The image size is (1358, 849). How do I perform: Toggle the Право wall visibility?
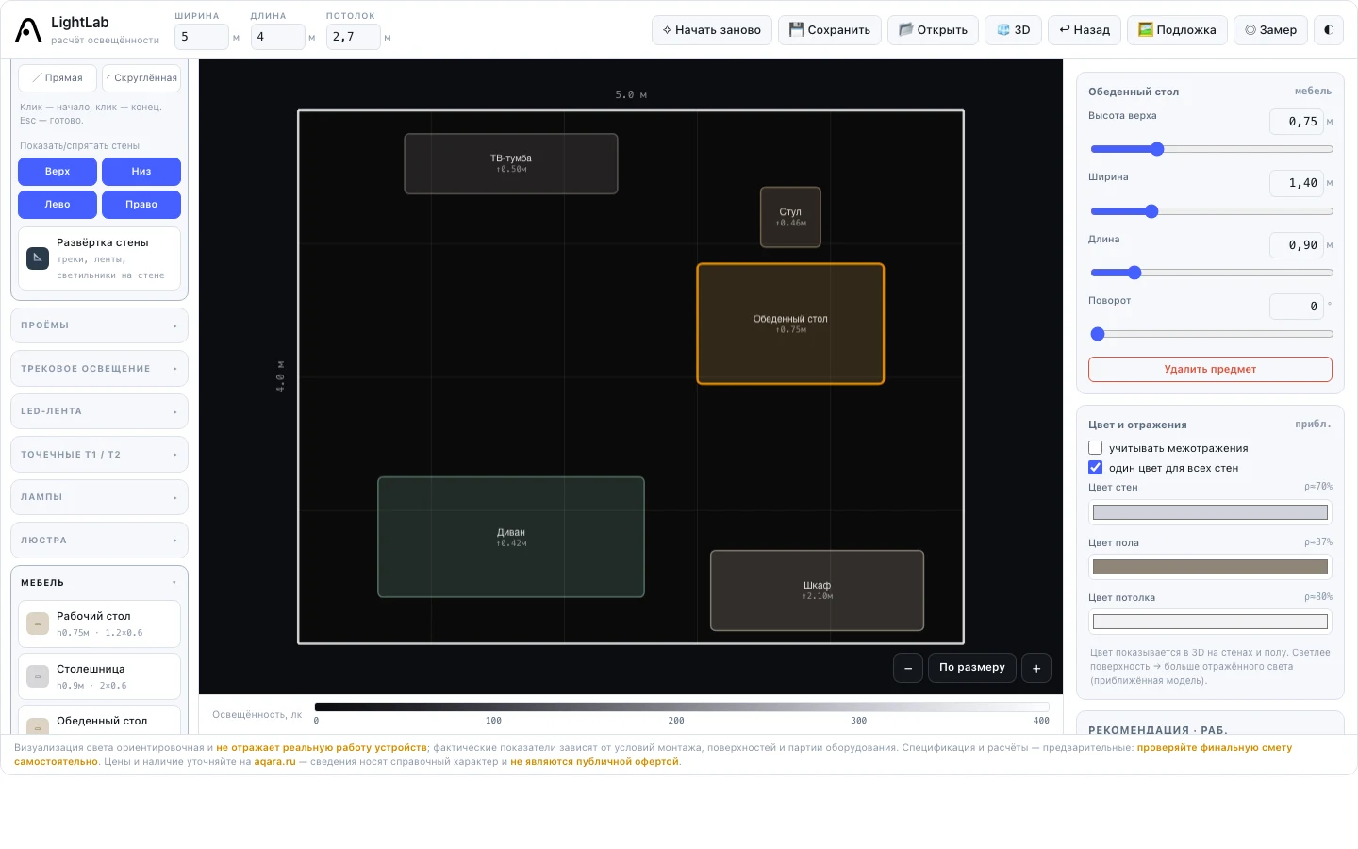(141, 205)
